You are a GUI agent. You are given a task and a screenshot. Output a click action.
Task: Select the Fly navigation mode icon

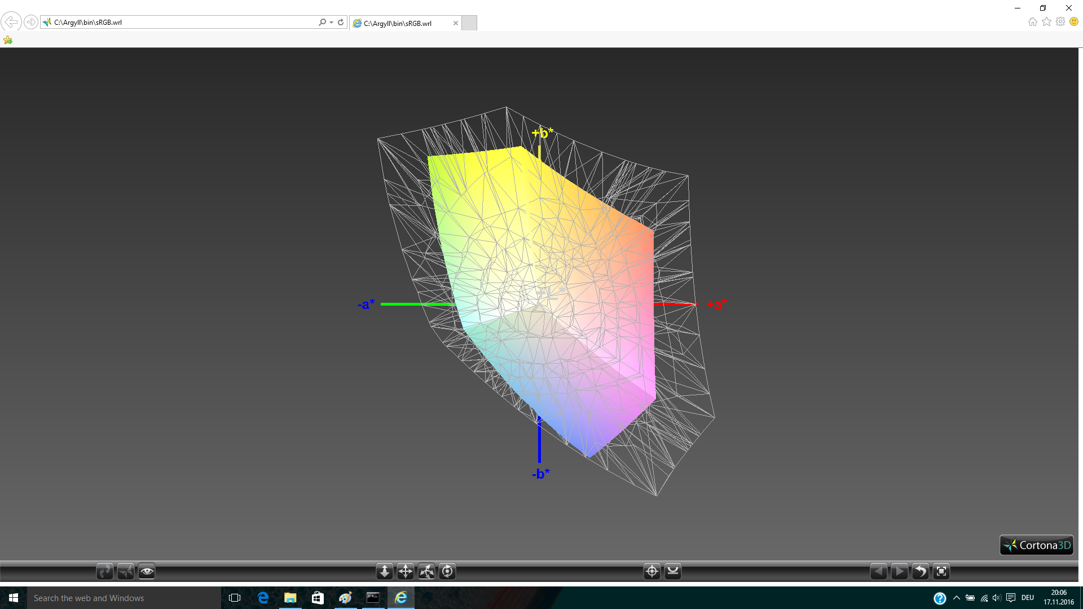click(x=125, y=572)
